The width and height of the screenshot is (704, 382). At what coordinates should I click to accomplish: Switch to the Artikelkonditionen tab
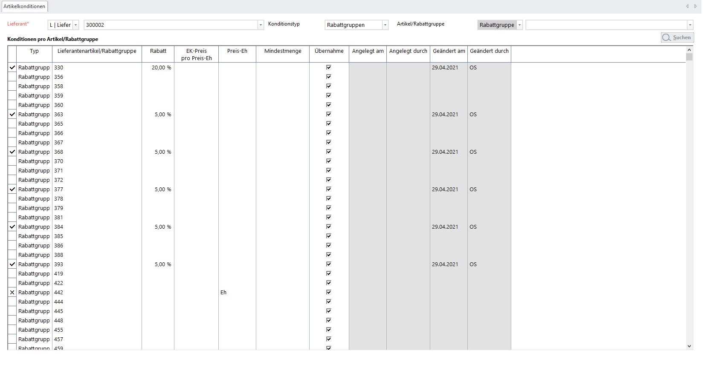pos(24,6)
